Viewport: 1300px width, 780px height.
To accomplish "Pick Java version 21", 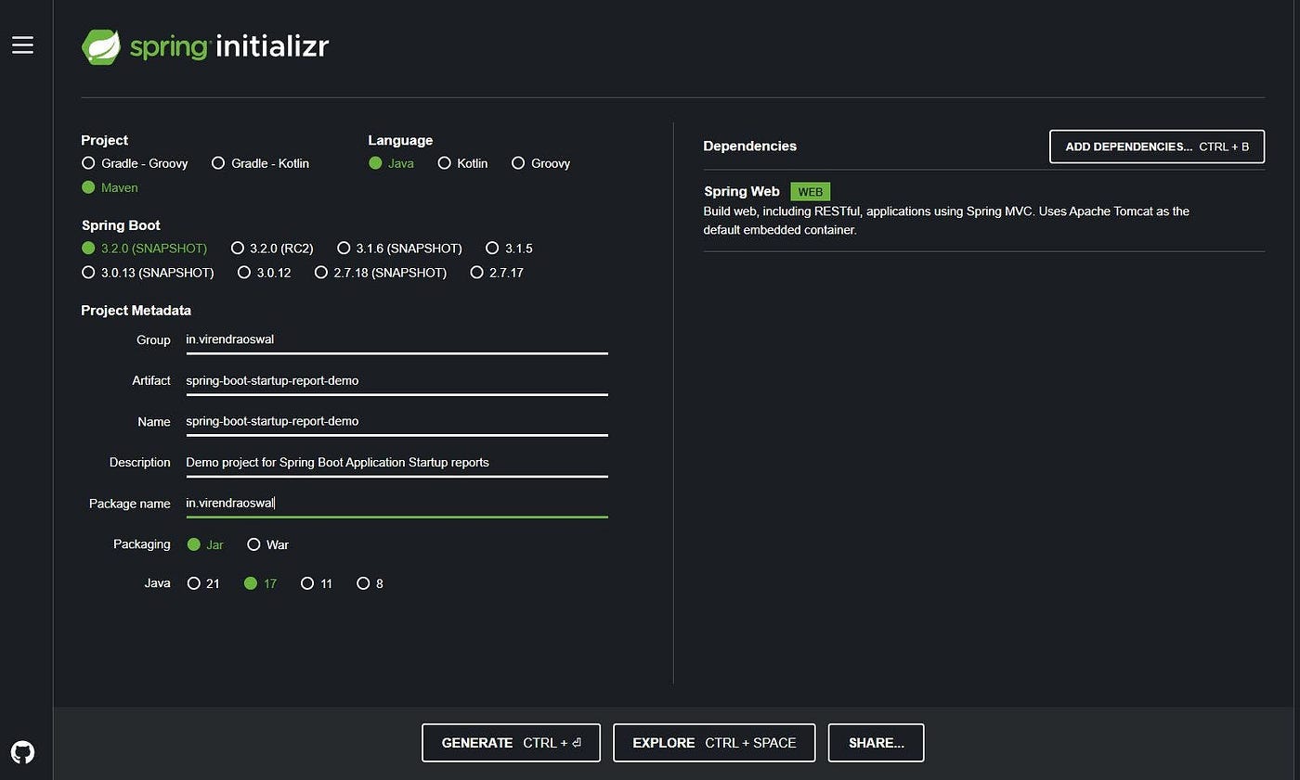I will 203,583.
